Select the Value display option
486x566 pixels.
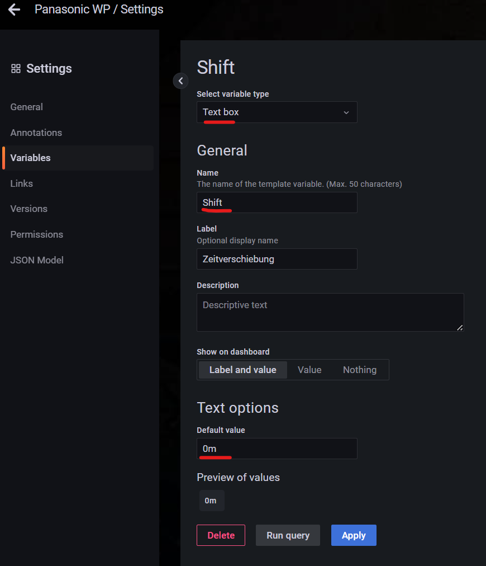309,370
